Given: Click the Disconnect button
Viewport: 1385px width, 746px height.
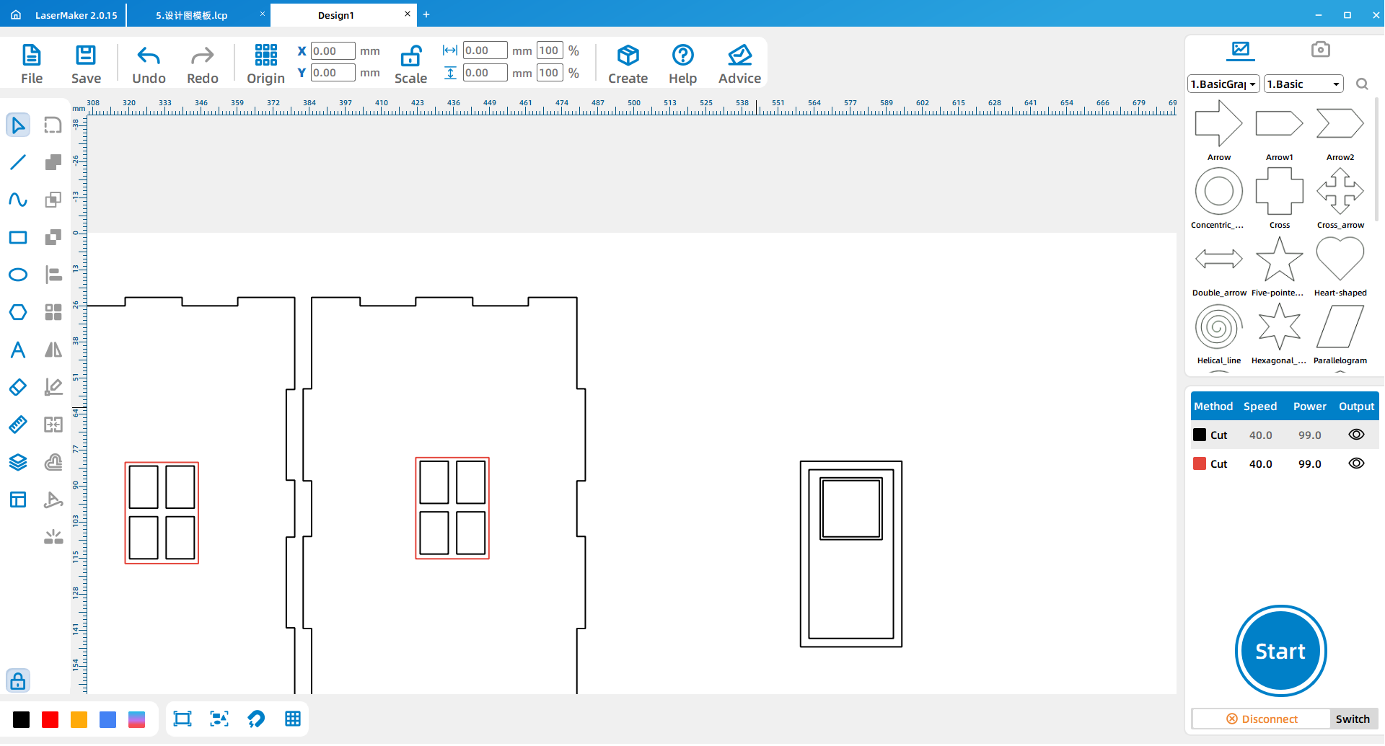Looking at the screenshot, I should [1262, 719].
